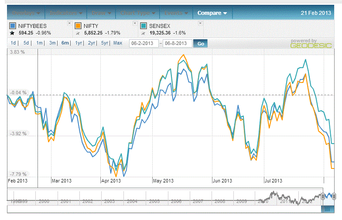342x220 pixels.
Task: Click the -3.92 % axis value
Action: click(18, 134)
